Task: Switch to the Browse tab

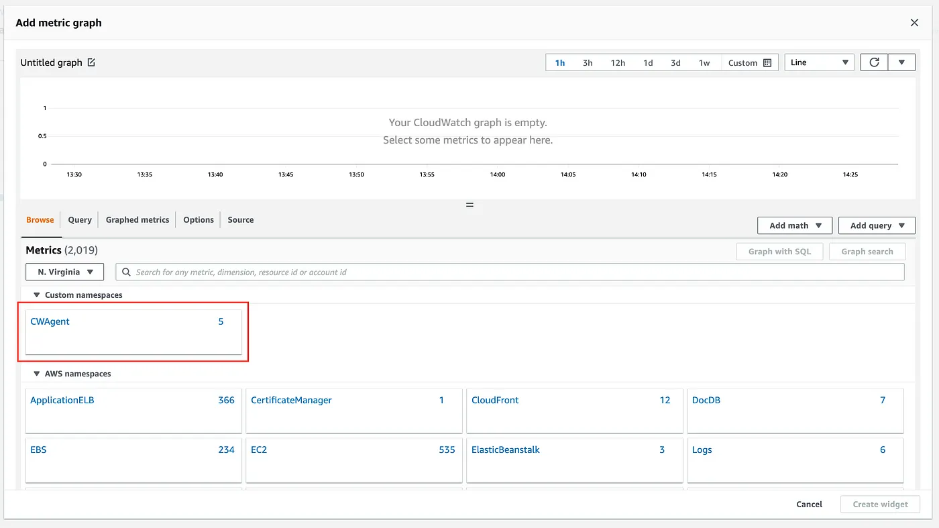Action: 40,220
